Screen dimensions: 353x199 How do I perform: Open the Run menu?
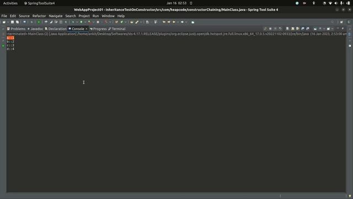pyautogui.click(x=95, y=16)
